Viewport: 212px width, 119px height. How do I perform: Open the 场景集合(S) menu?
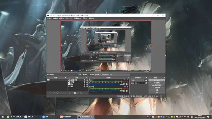[x=78, y=18]
